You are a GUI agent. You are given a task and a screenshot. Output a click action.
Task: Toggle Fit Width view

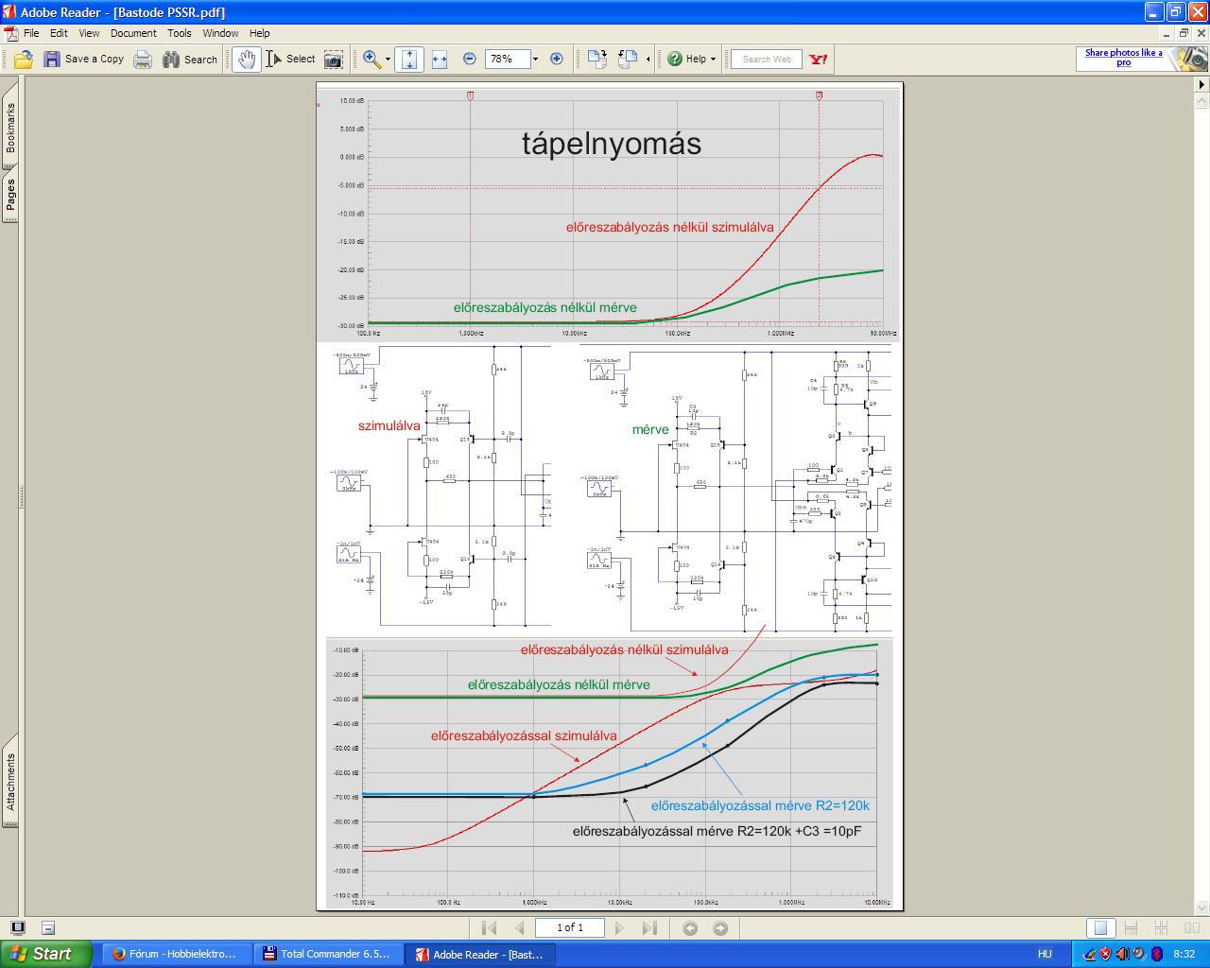[x=440, y=60]
